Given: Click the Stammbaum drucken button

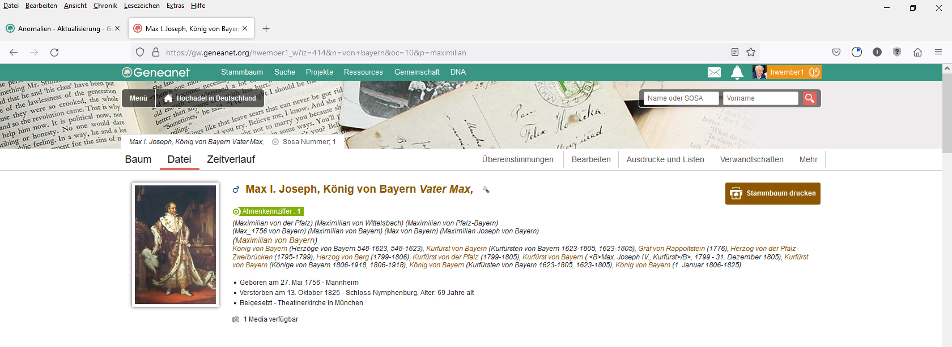Looking at the screenshot, I should click(x=773, y=193).
